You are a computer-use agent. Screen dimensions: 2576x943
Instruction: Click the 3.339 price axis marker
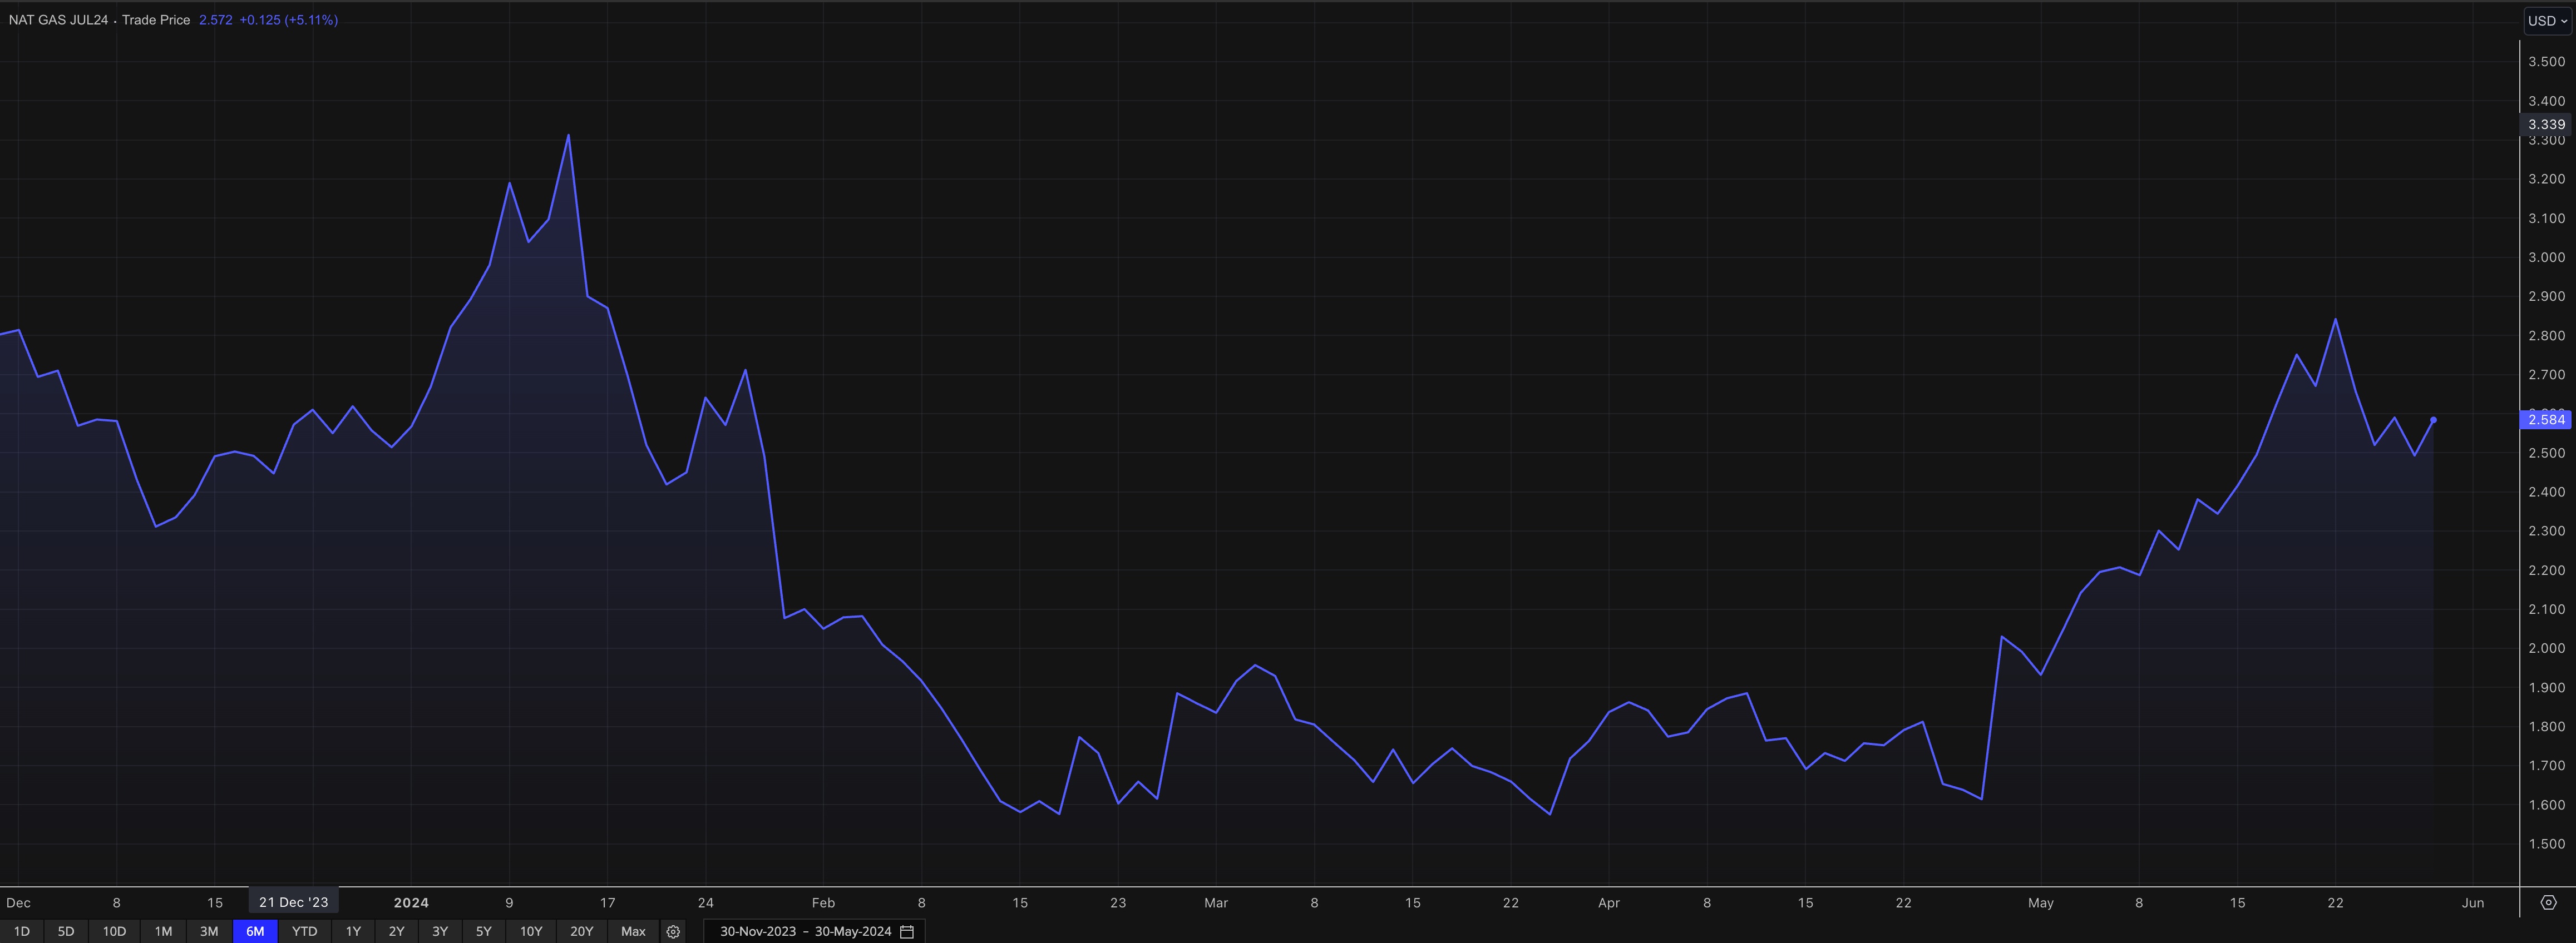[2546, 125]
